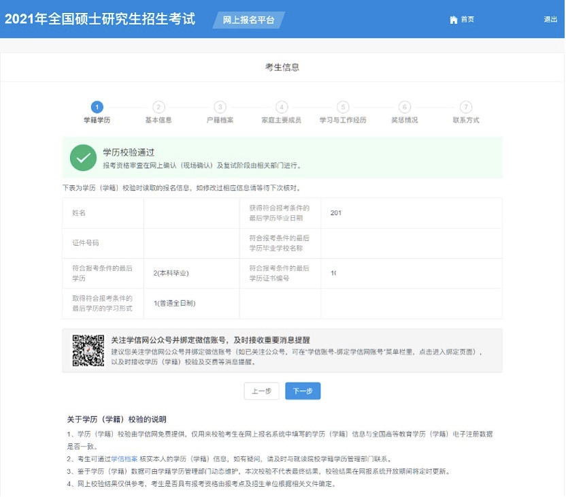566x497 pixels.
Task: Select step 3 circle above 户籍档案
Action: [220, 107]
